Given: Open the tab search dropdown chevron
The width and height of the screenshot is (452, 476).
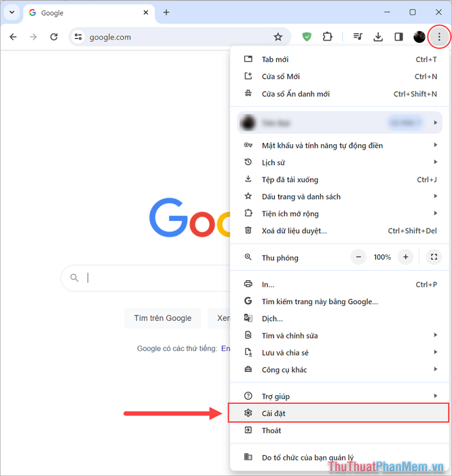Looking at the screenshot, I should point(12,12).
